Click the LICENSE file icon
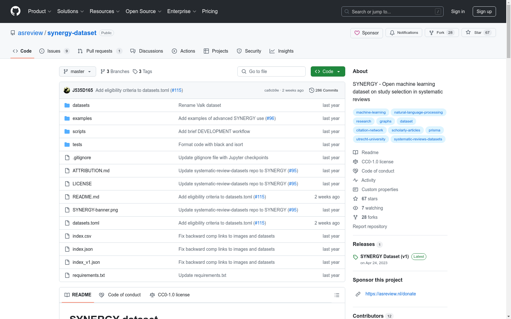The height and width of the screenshot is (319, 511). click(67, 184)
